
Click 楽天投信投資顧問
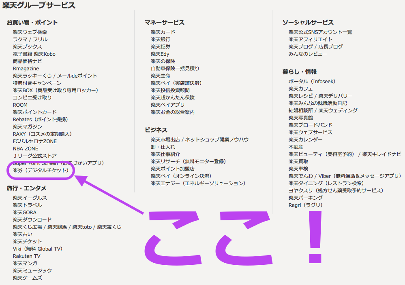coord(170,91)
